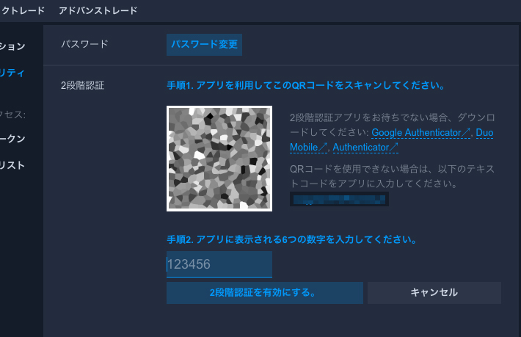Select the highlighted リティ sidebar item

12,73
